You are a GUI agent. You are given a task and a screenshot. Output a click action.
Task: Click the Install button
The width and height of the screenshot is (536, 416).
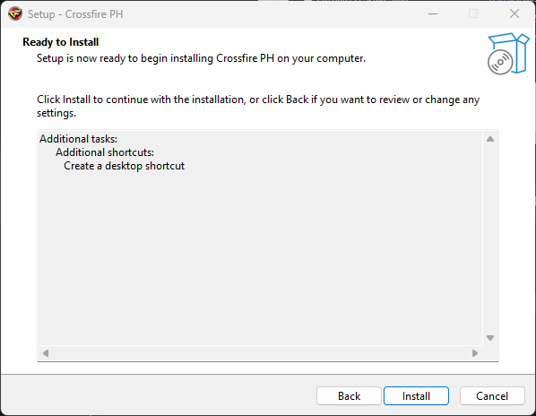(x=416, y=396)
